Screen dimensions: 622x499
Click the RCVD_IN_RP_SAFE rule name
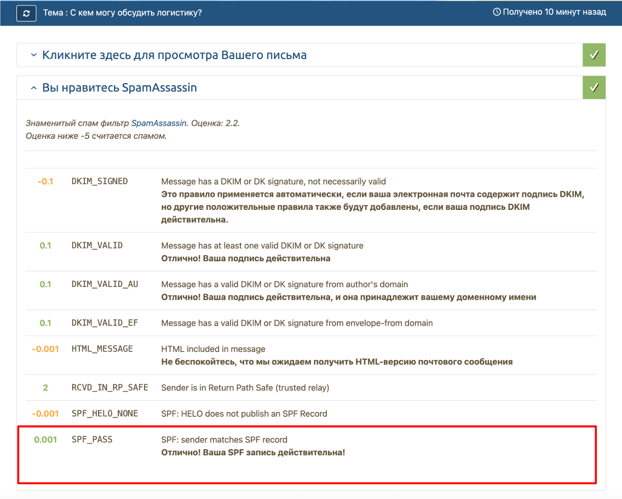tap(110, 388)
